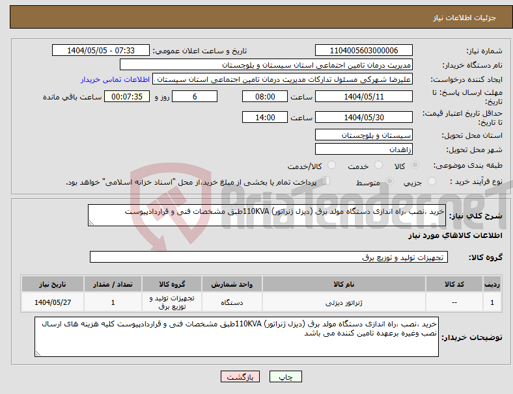Click the request creator name field
513x394 pixels.
[x=283, y=79]
